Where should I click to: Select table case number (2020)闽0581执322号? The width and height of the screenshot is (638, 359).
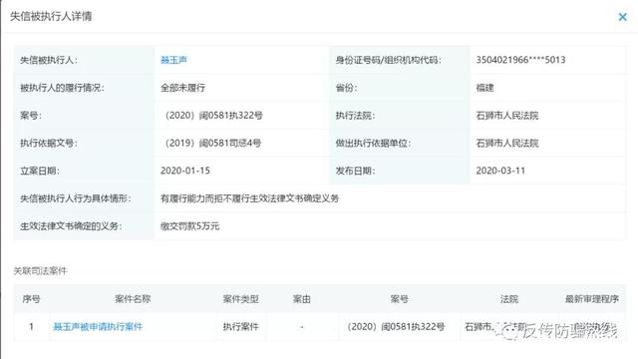coord(395,326)
